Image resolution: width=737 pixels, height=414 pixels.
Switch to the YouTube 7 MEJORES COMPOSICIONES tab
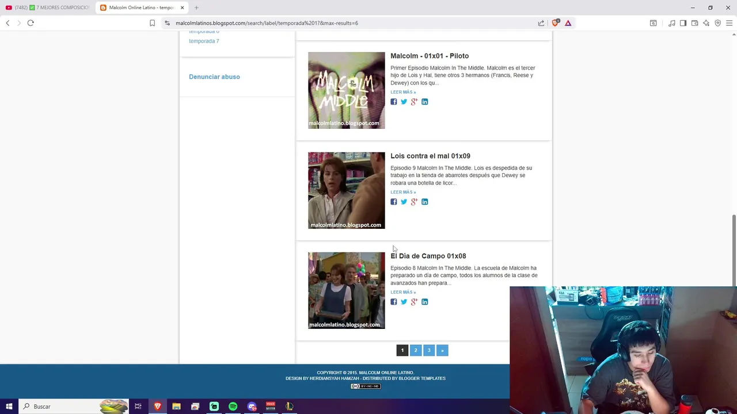click(47, 7)
